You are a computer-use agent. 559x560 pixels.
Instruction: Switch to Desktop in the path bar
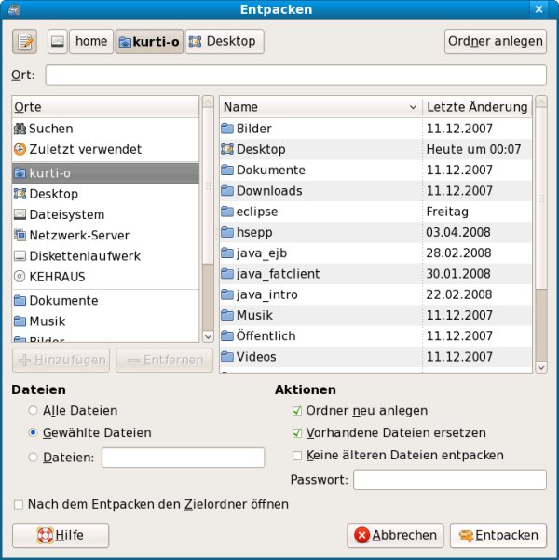225,42
